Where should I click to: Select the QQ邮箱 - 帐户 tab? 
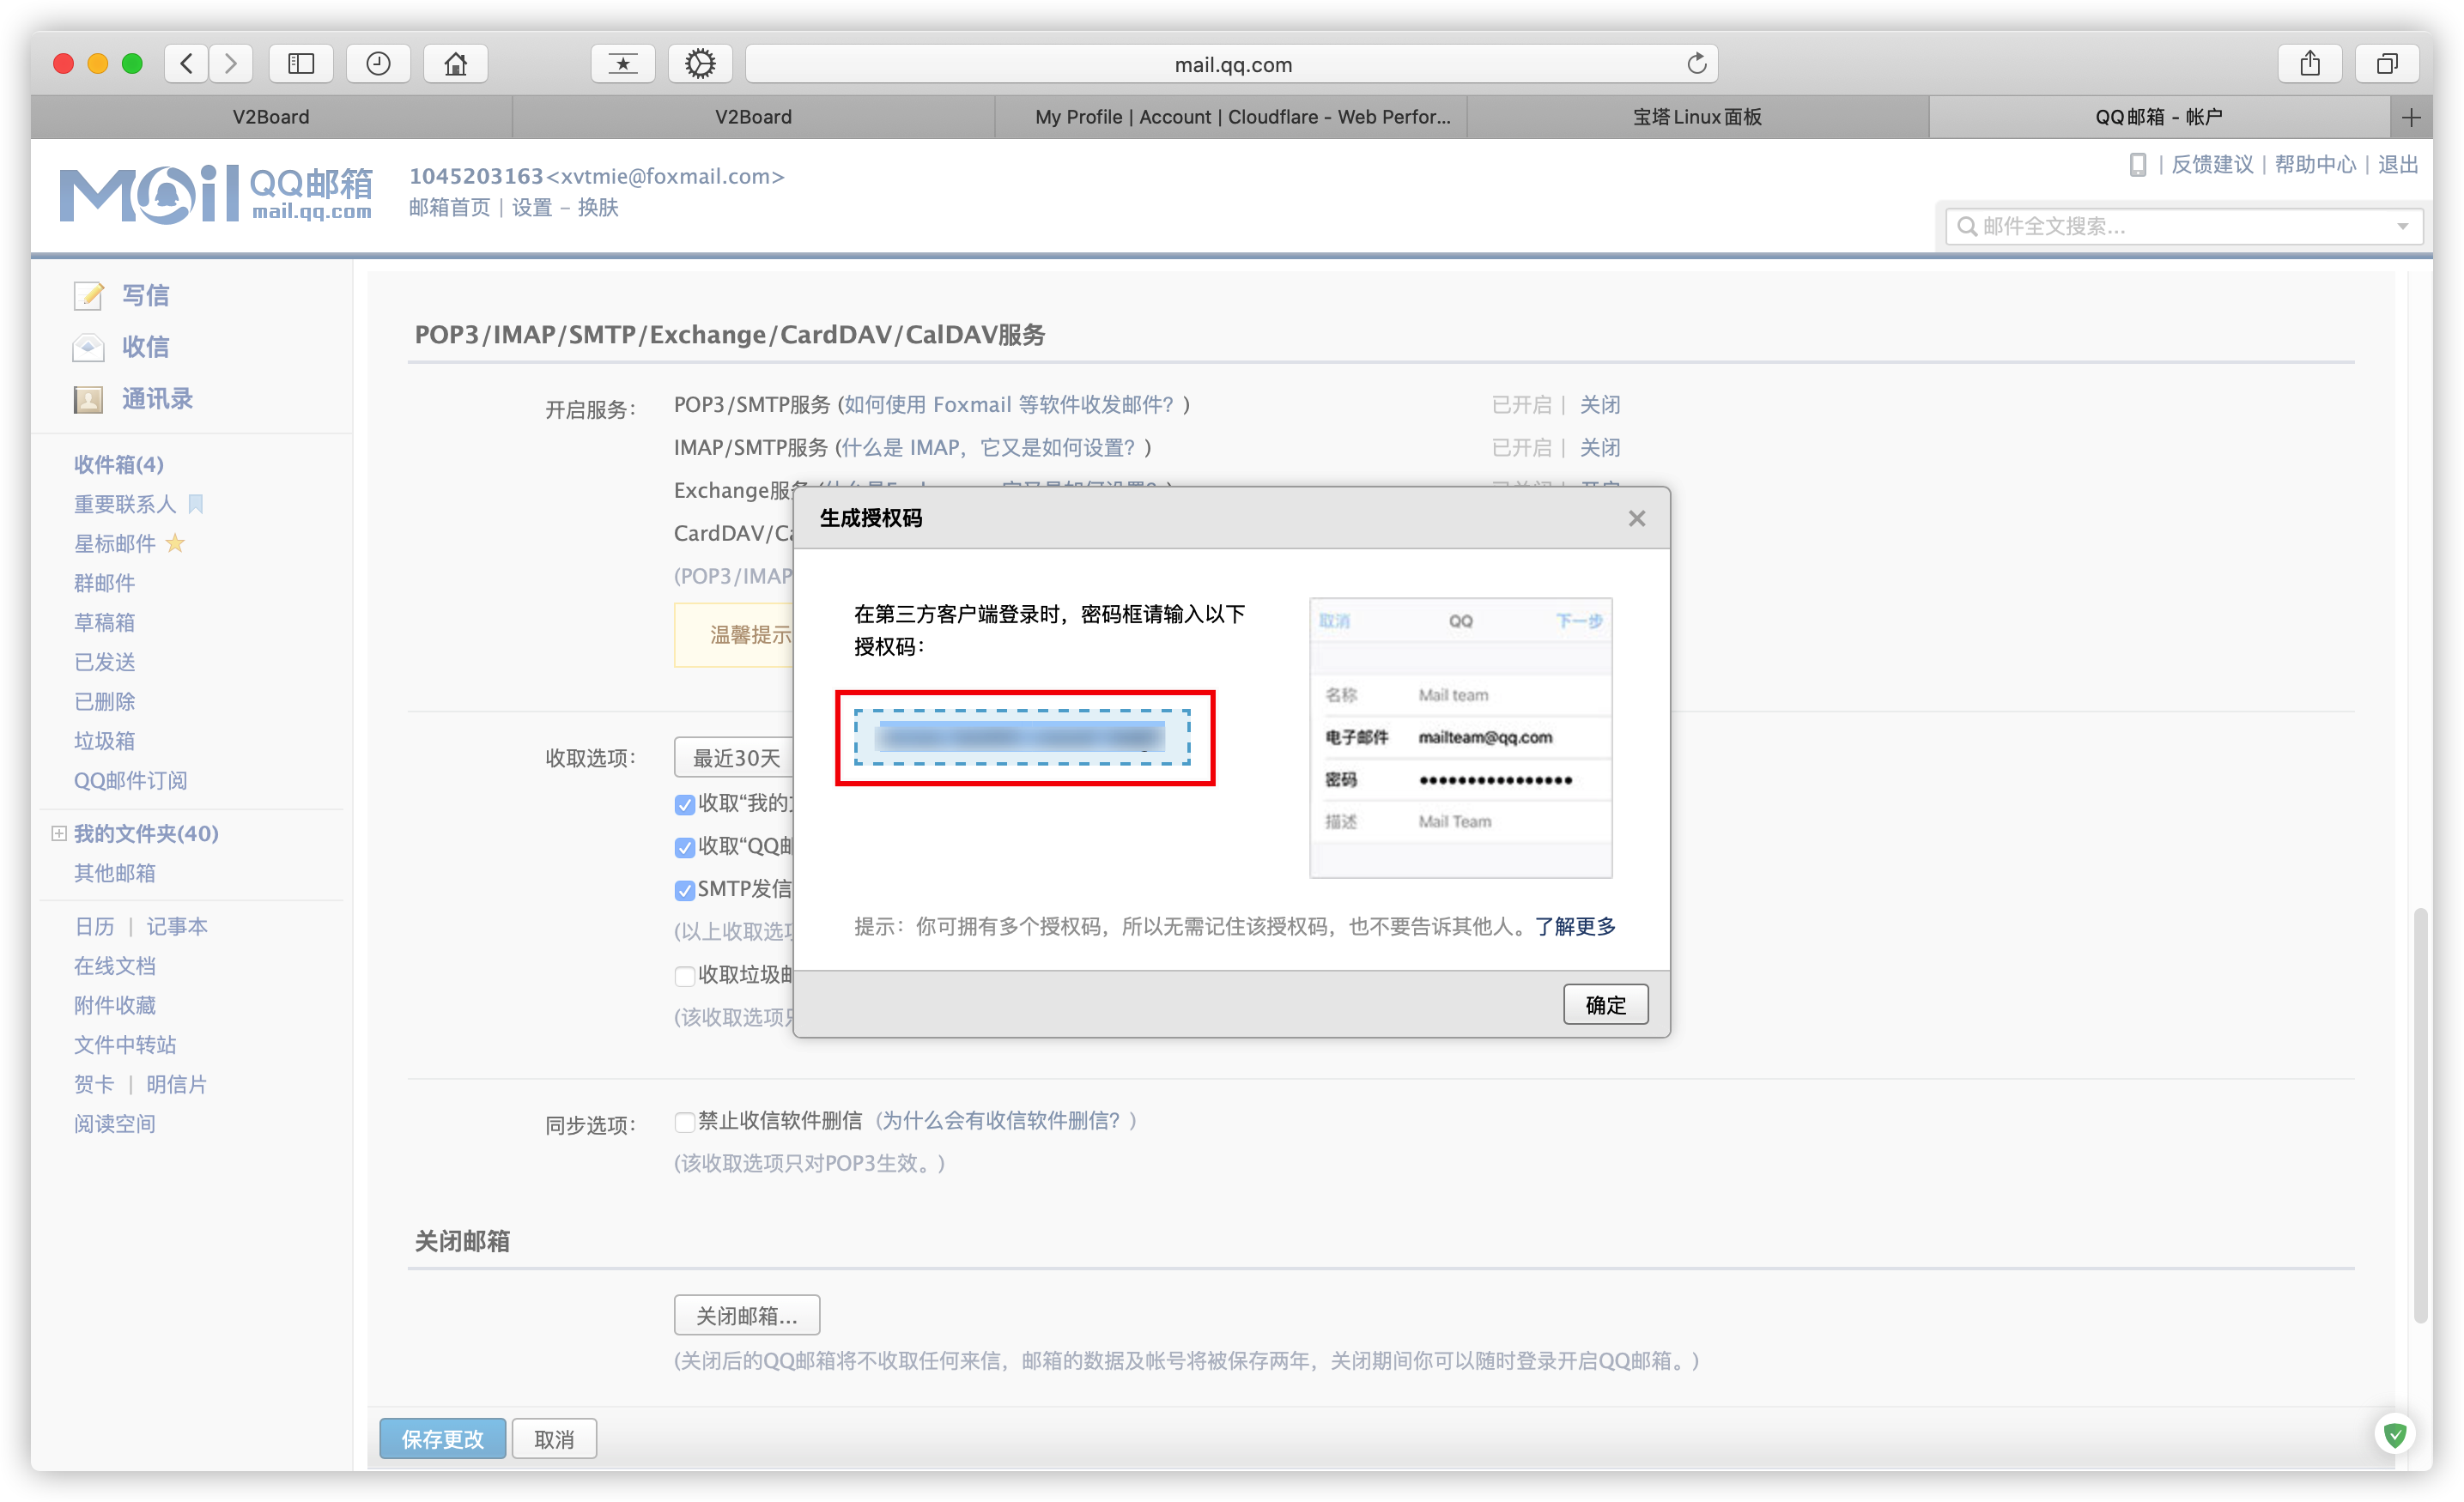click(x=2159, y=117)
